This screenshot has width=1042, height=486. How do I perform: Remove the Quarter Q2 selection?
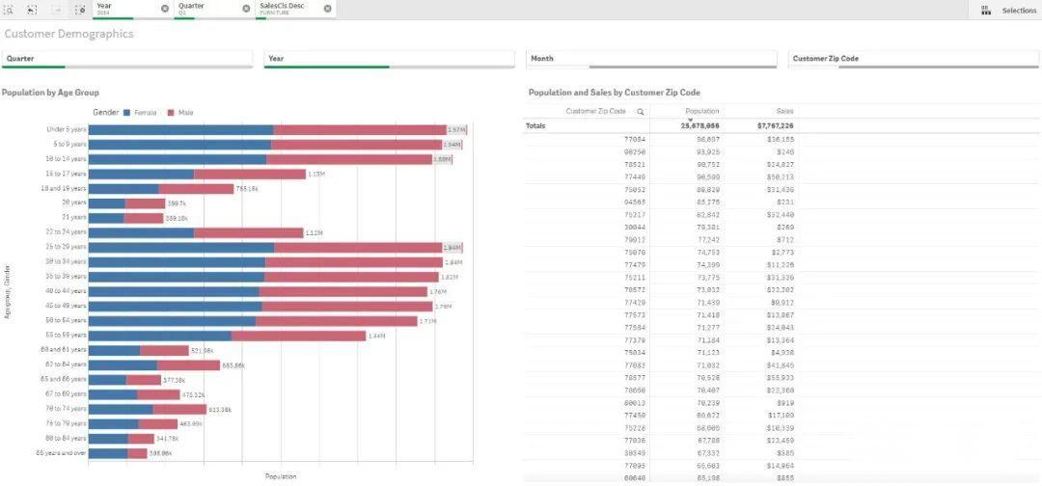click(x=246, y=9)
